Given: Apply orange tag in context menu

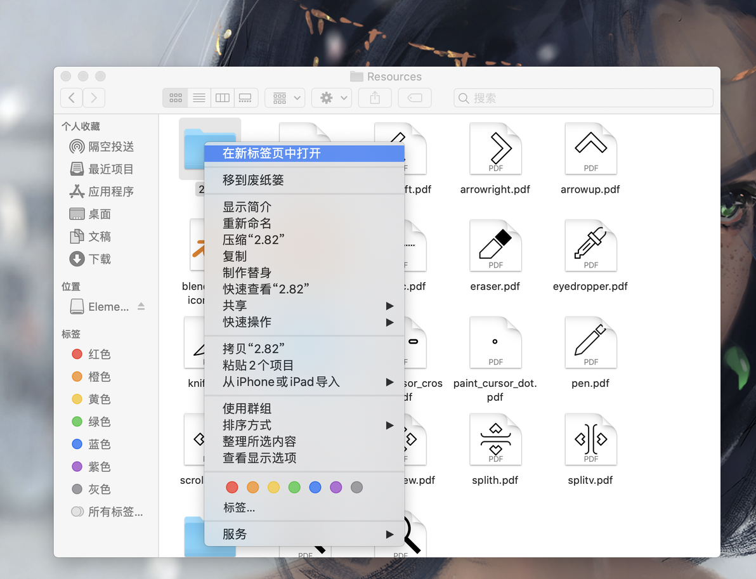Looking at the screenshot, I should 252,488.
